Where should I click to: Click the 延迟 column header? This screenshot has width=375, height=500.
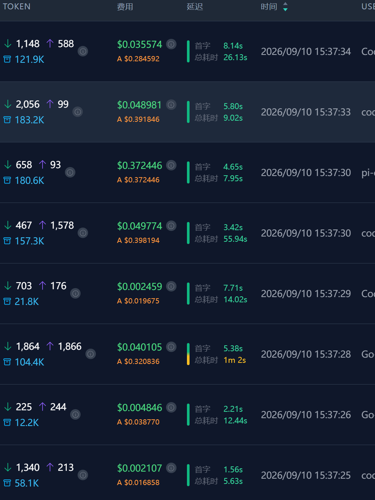pyautogui.click(x=195, y=7)
